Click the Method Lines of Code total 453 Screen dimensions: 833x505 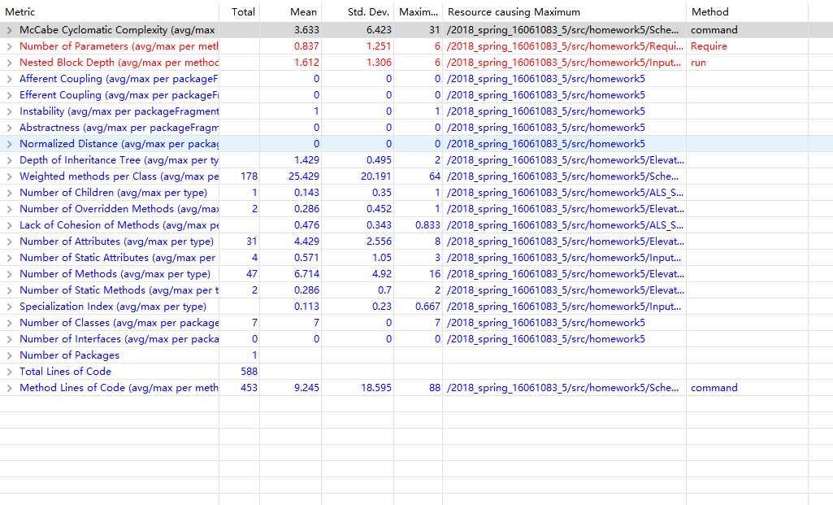(x=249, y=388)
